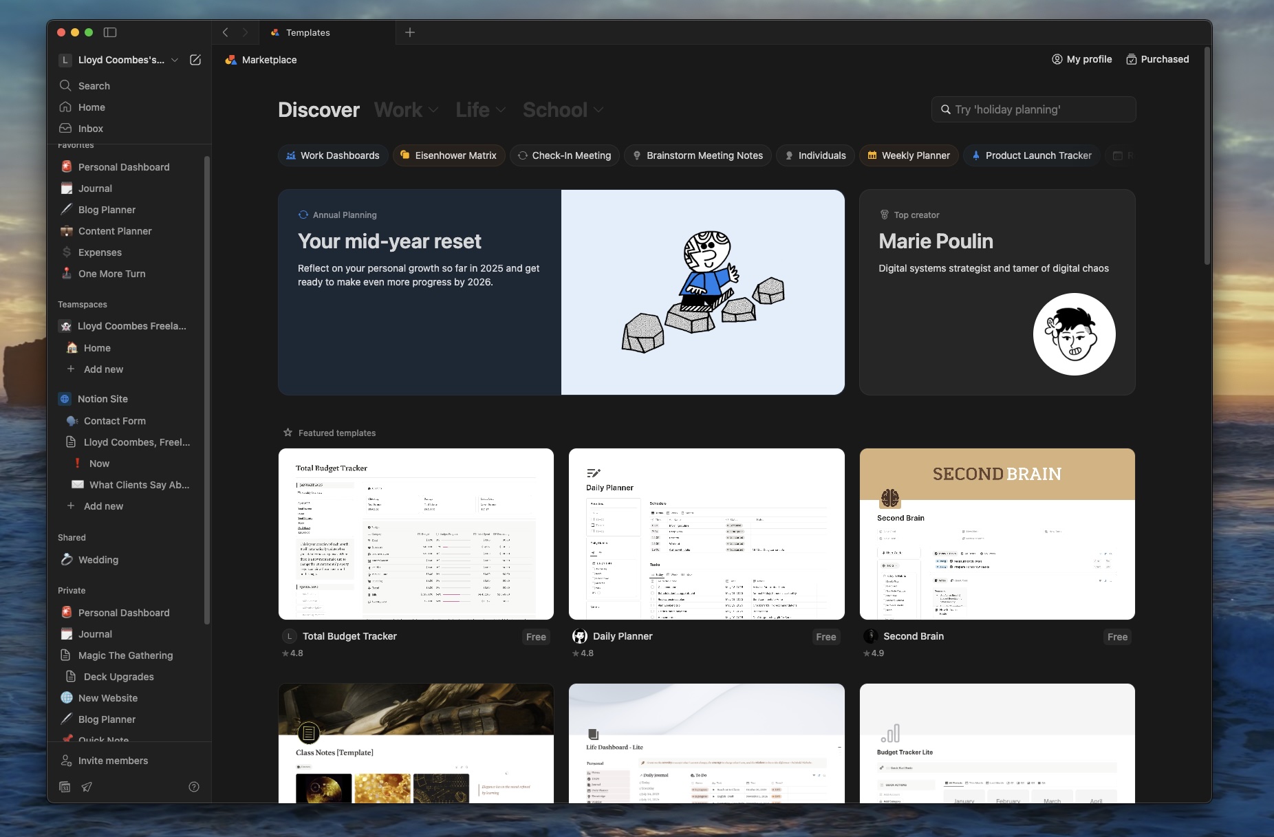Image resolution: width=1274 pixels, height=837 pixels.
Task: Expand the Lloyd Coombes's workspace switcher
Action: pos(175,60)
